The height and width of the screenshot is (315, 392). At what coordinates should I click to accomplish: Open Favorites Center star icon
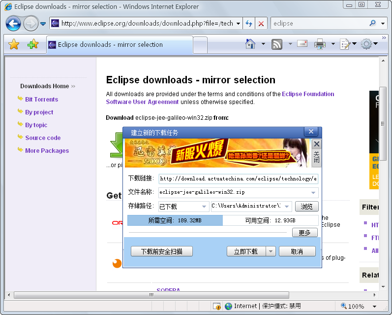point(14,44)
